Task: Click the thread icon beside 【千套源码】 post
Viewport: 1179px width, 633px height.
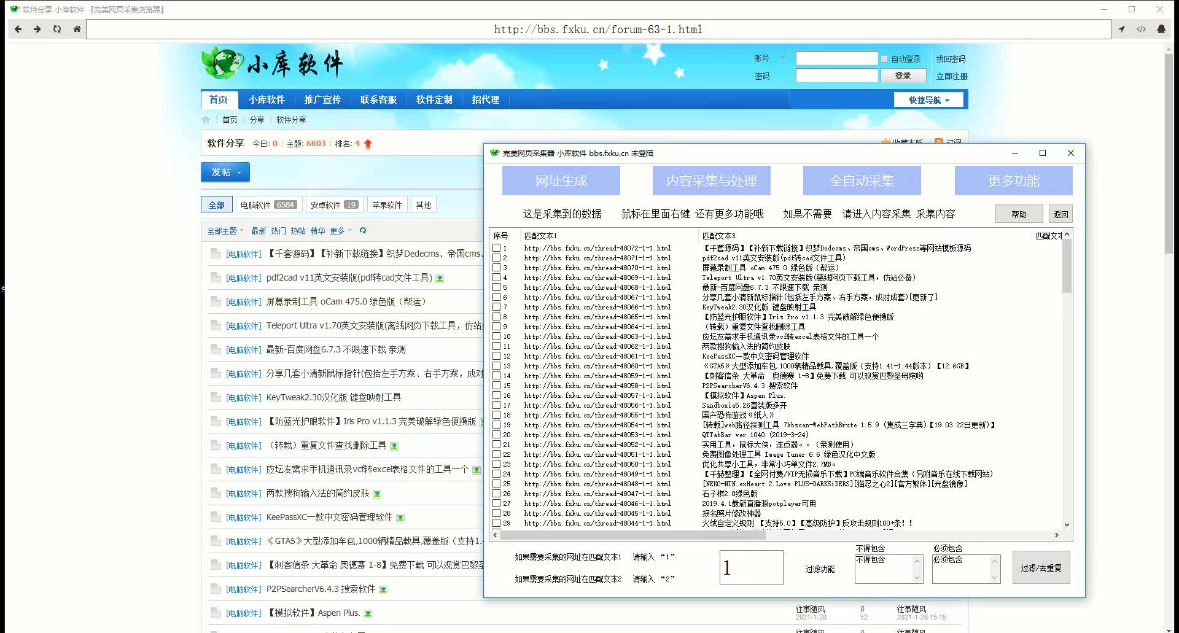Action: tap(215, 253)
